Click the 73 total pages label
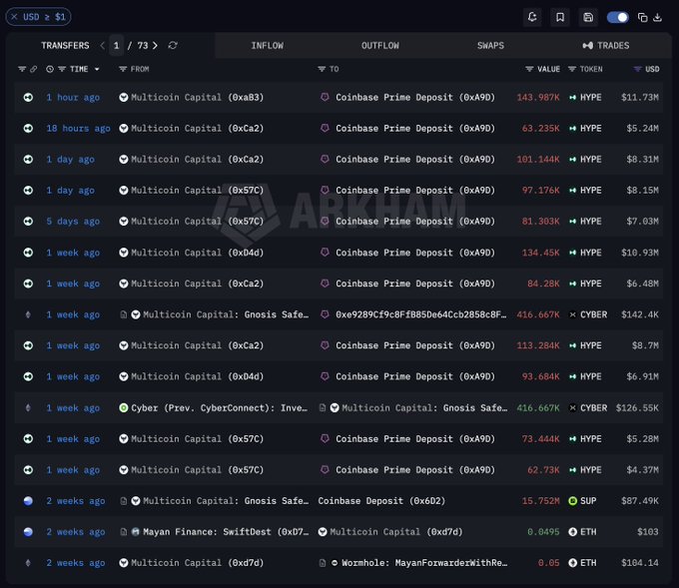 [x=143, y=46]
